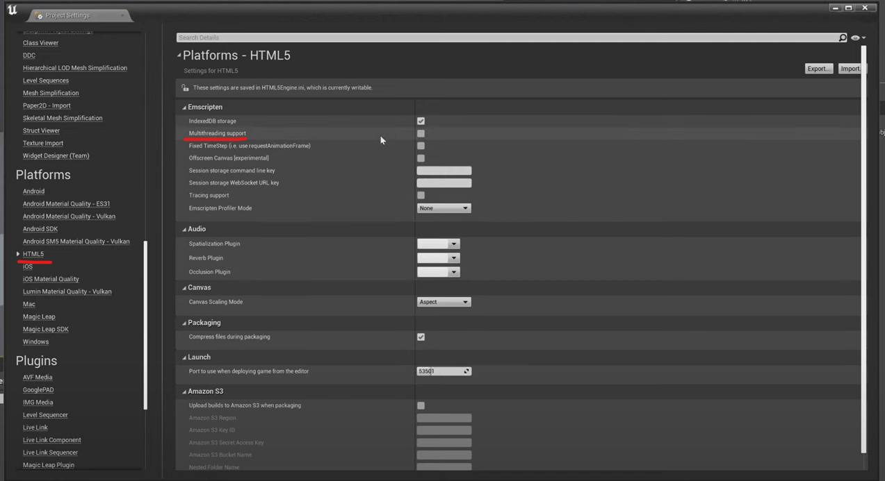Enable Upload builds to Amazon S3 checkbox

click(x=421, y=405)
